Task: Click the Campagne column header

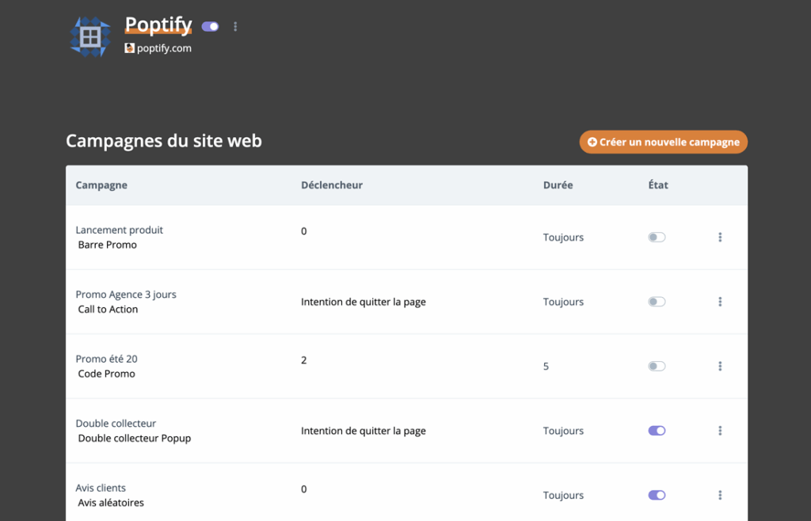Action: click(x=101, y=185)
